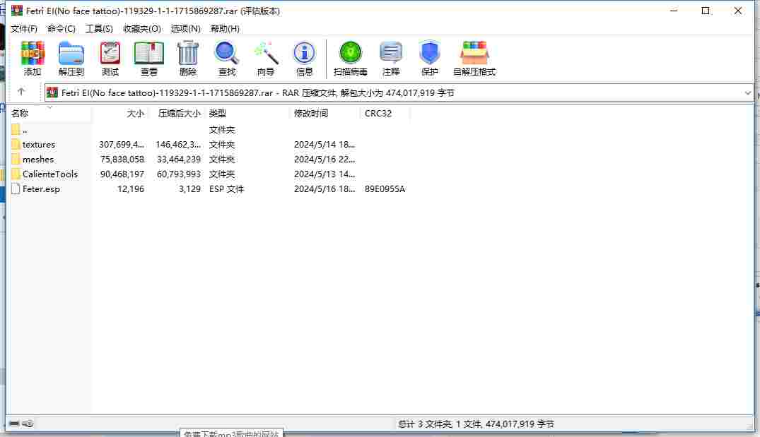Click the drive icon in status bar
Image resolution: width=760 pixels, height=437 pixels.
point(14,424)
